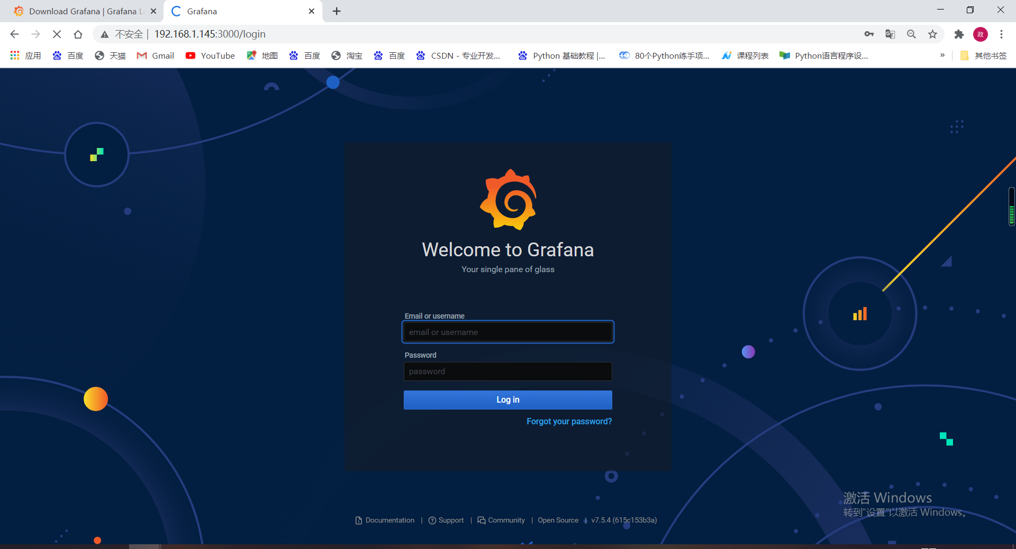
Task: Click the translate page icon
Action: tap(890, 34)
